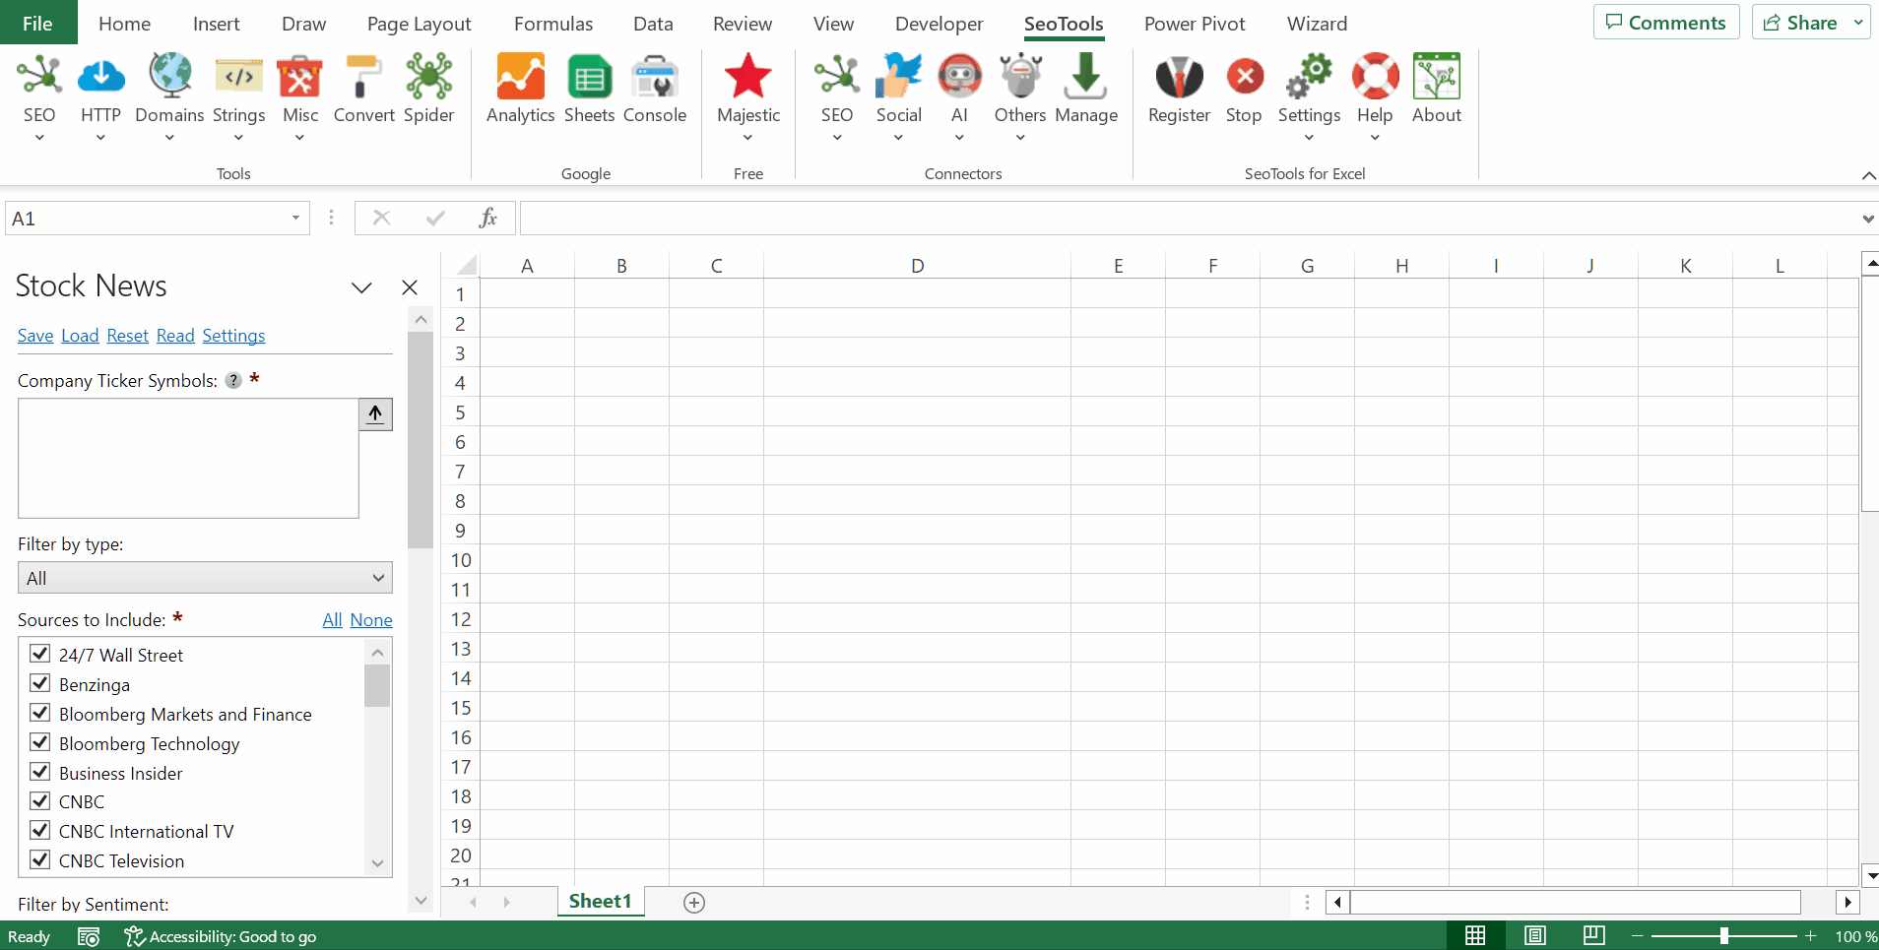Click the zoom out minus button

(1638, 935)
